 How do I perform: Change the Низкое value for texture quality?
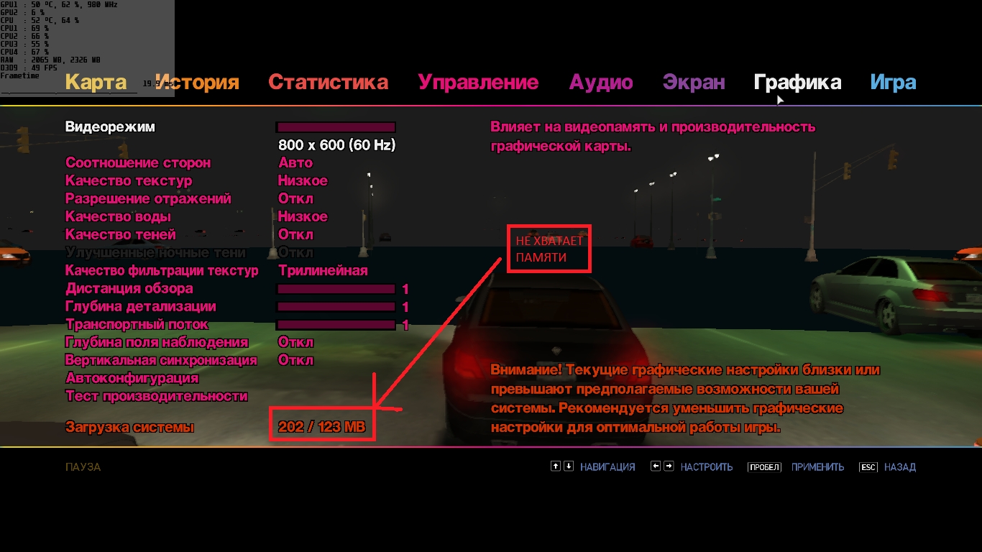point(303,181)
